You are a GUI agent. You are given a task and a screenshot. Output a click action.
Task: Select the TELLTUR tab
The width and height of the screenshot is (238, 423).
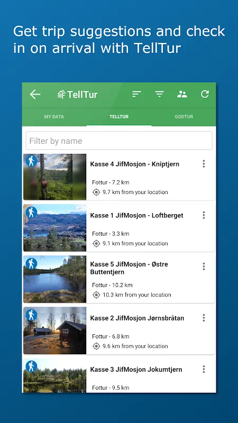point(119,117)
